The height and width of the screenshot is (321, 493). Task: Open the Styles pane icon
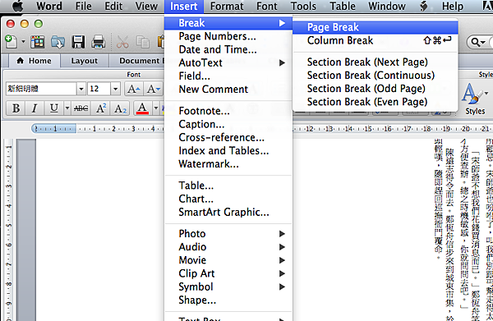[x=475, y=99]
